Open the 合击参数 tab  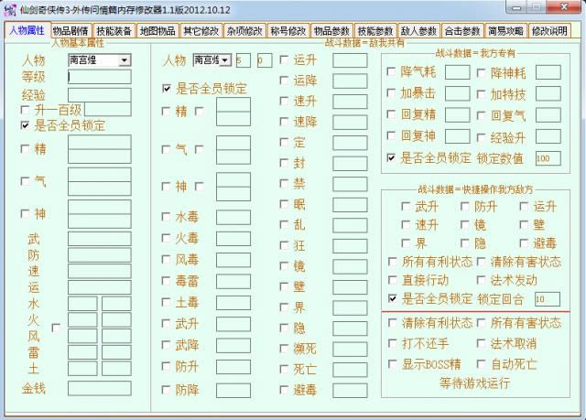tap(462, 31)
